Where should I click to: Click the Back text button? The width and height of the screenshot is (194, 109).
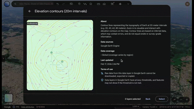coord(148,99)
